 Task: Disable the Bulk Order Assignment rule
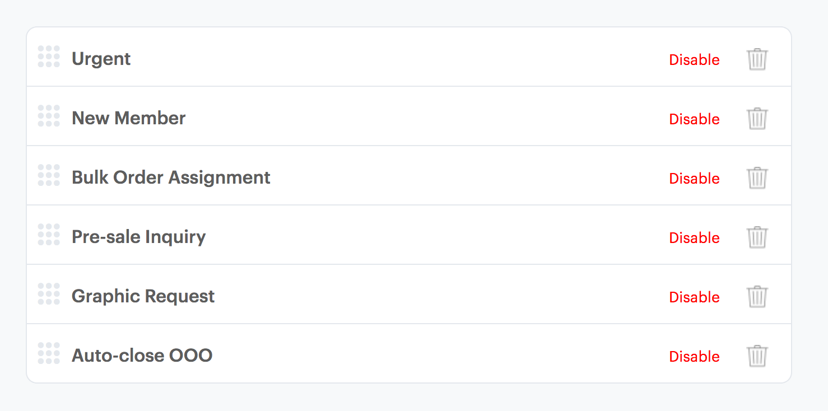[x=694, y=179]
